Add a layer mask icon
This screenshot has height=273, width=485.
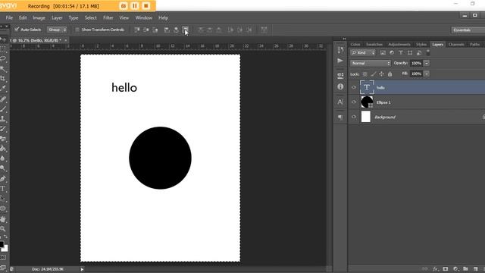pyautogui.click(x=446, y=269)
